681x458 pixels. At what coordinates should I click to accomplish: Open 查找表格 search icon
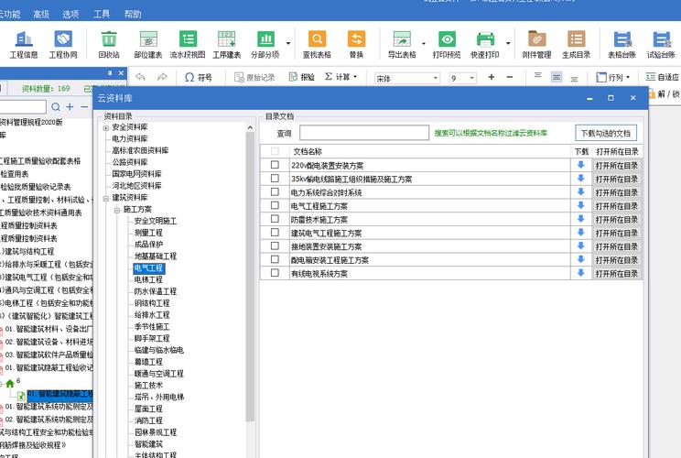(317, 44)
